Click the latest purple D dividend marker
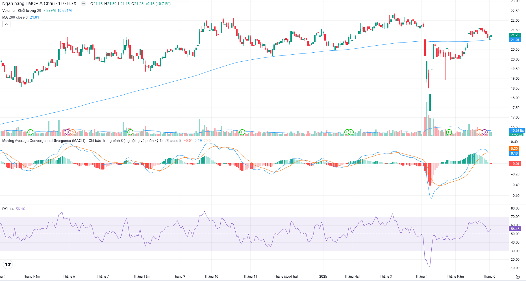The height and width of the screenshot is (281, 526). coord(485,132)
